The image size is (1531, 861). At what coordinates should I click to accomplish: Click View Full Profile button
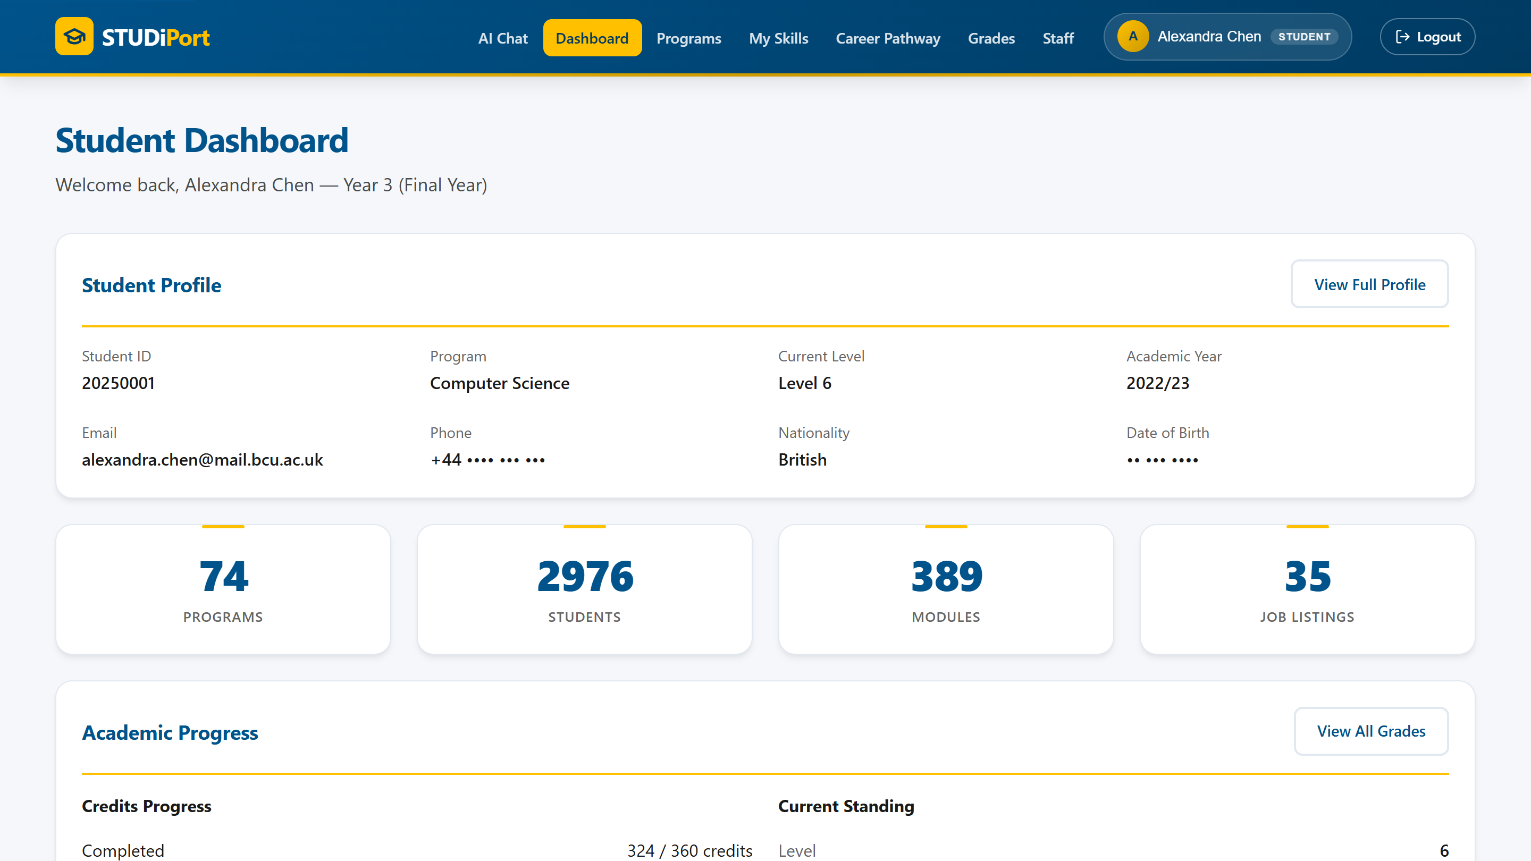(x=1369, y=284)
